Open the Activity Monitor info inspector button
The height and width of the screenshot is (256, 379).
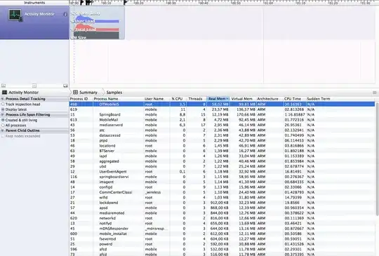tap(65, 14)
